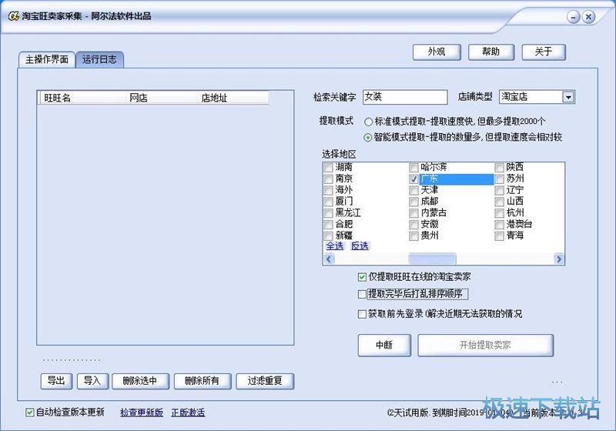616x431 pixels.
Task: Click the 删除选中 button
Action: coord(140,381)
